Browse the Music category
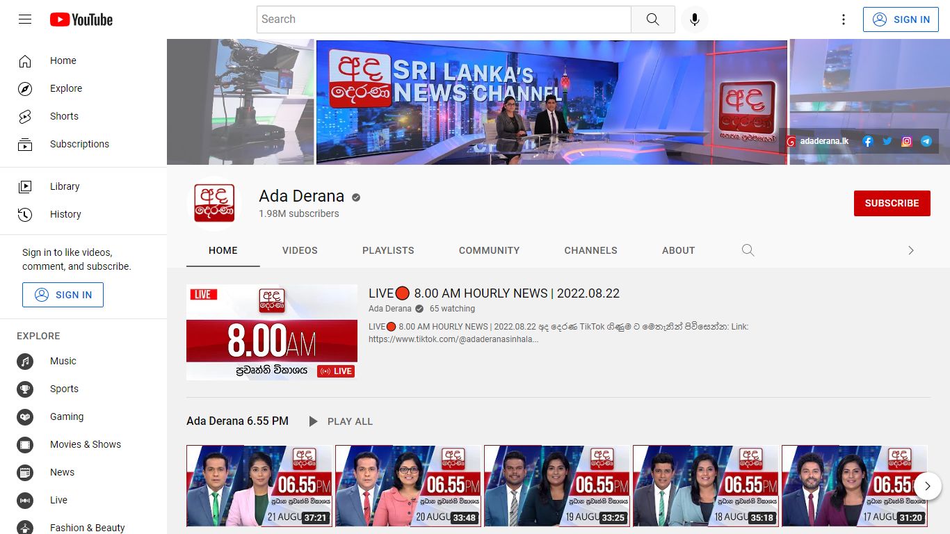The image size is (950, 534). (x=83, y=361)
